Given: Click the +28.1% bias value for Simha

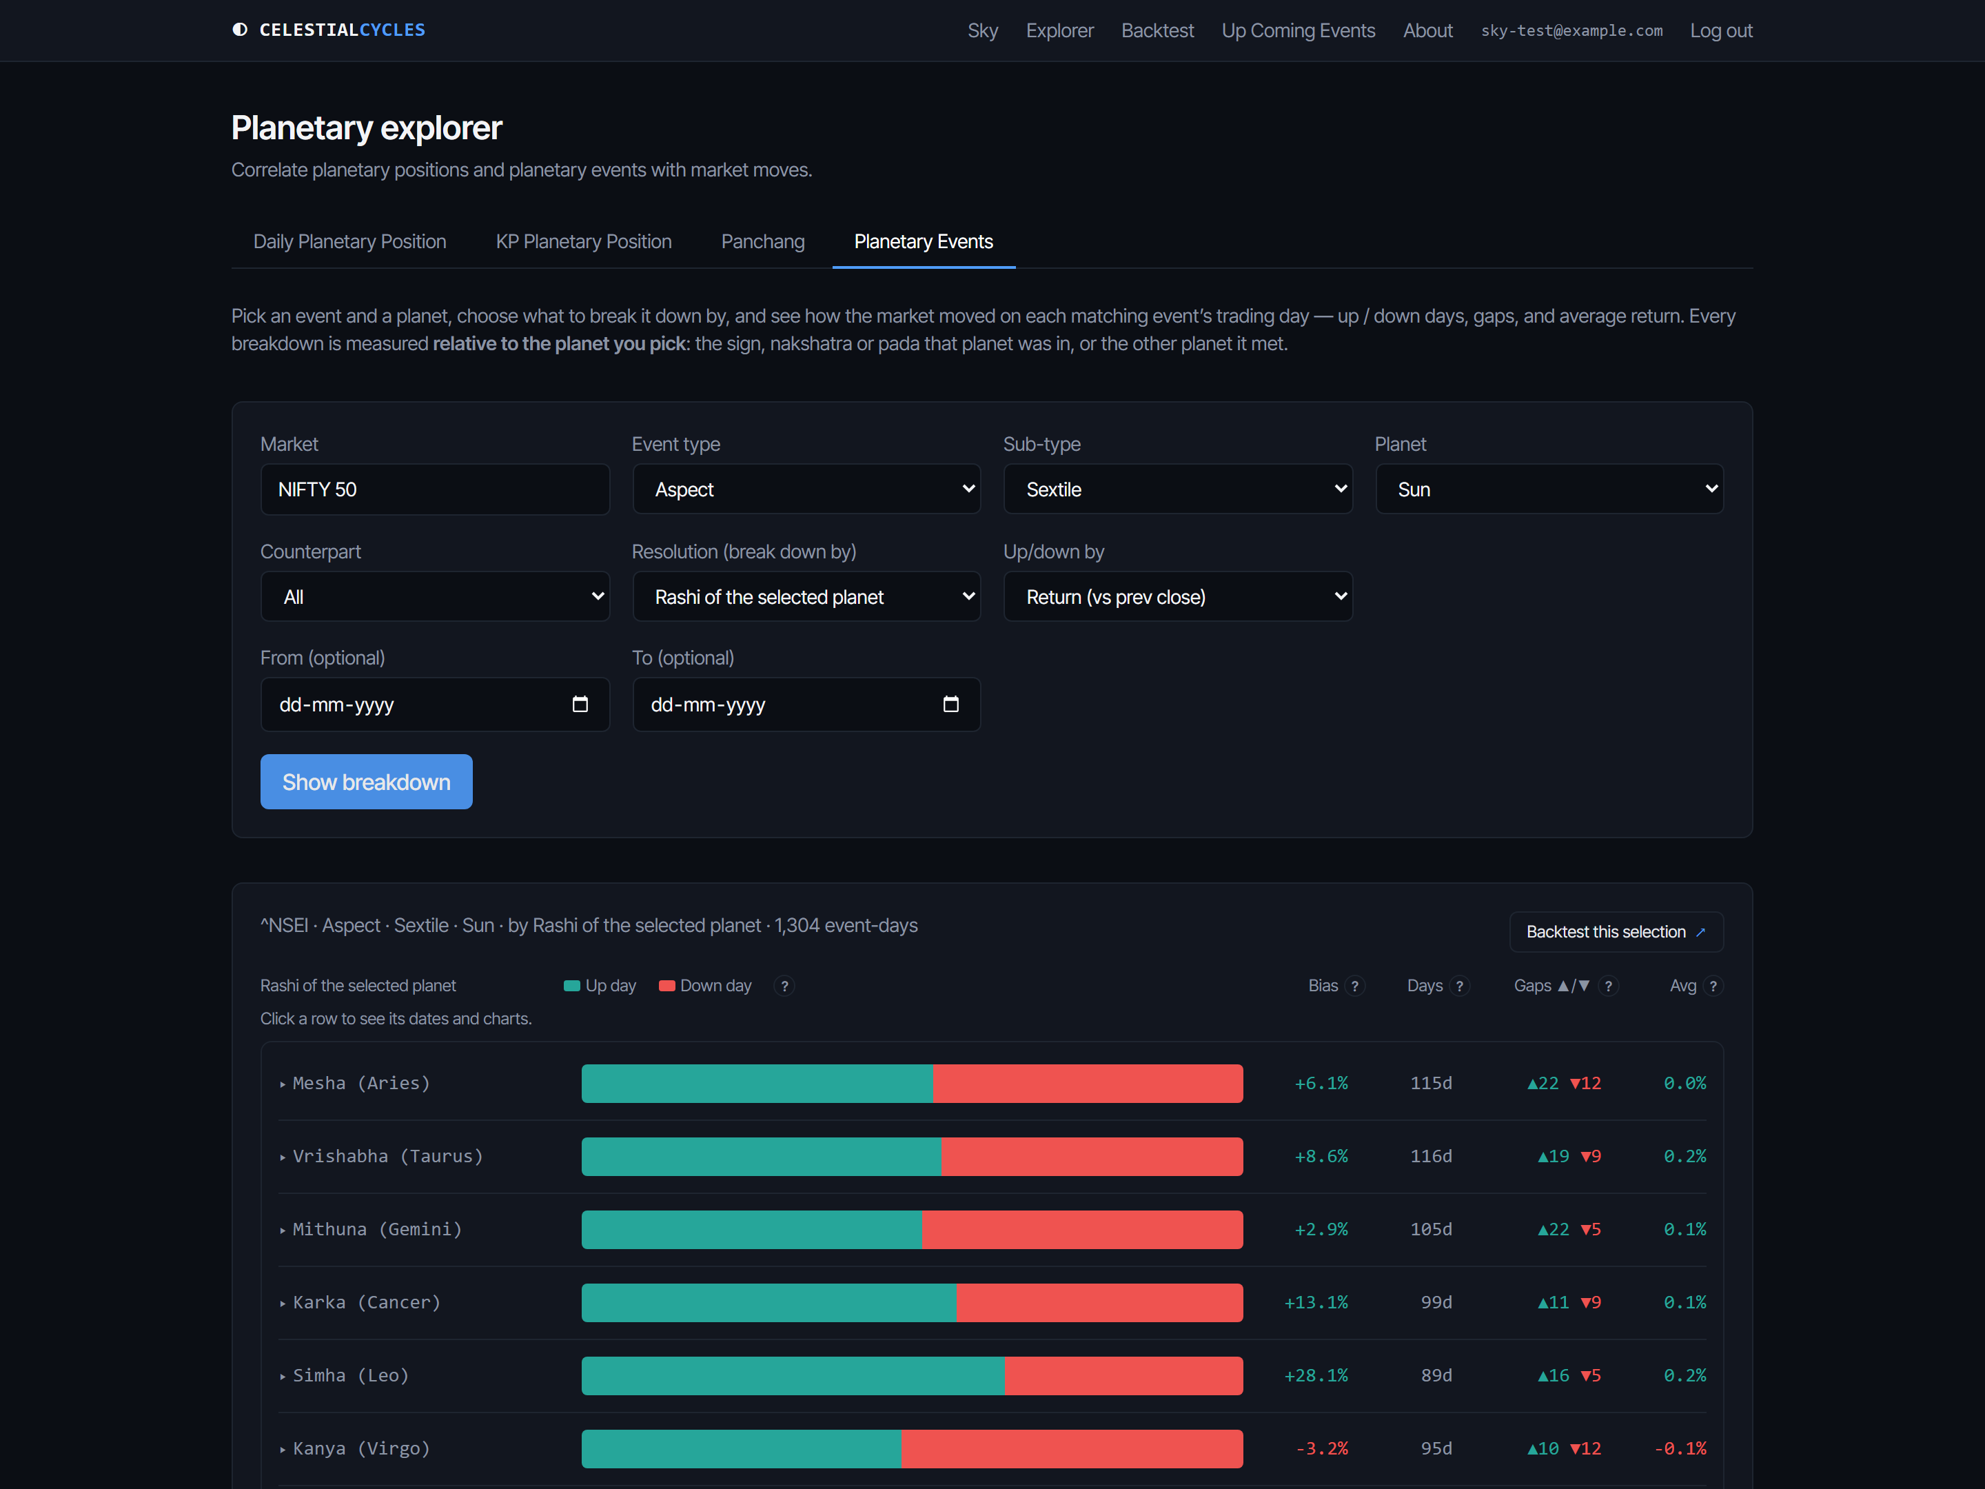Looking at the screenshot, I should [x=1316, y=1375].
